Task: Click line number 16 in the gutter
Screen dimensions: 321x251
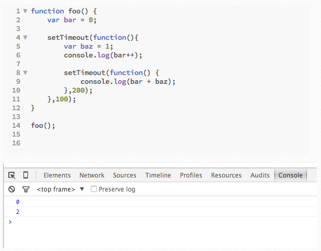Action: point(16,143)
